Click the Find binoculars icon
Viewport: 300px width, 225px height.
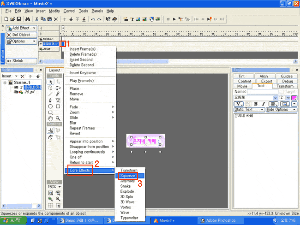point(28,19)
